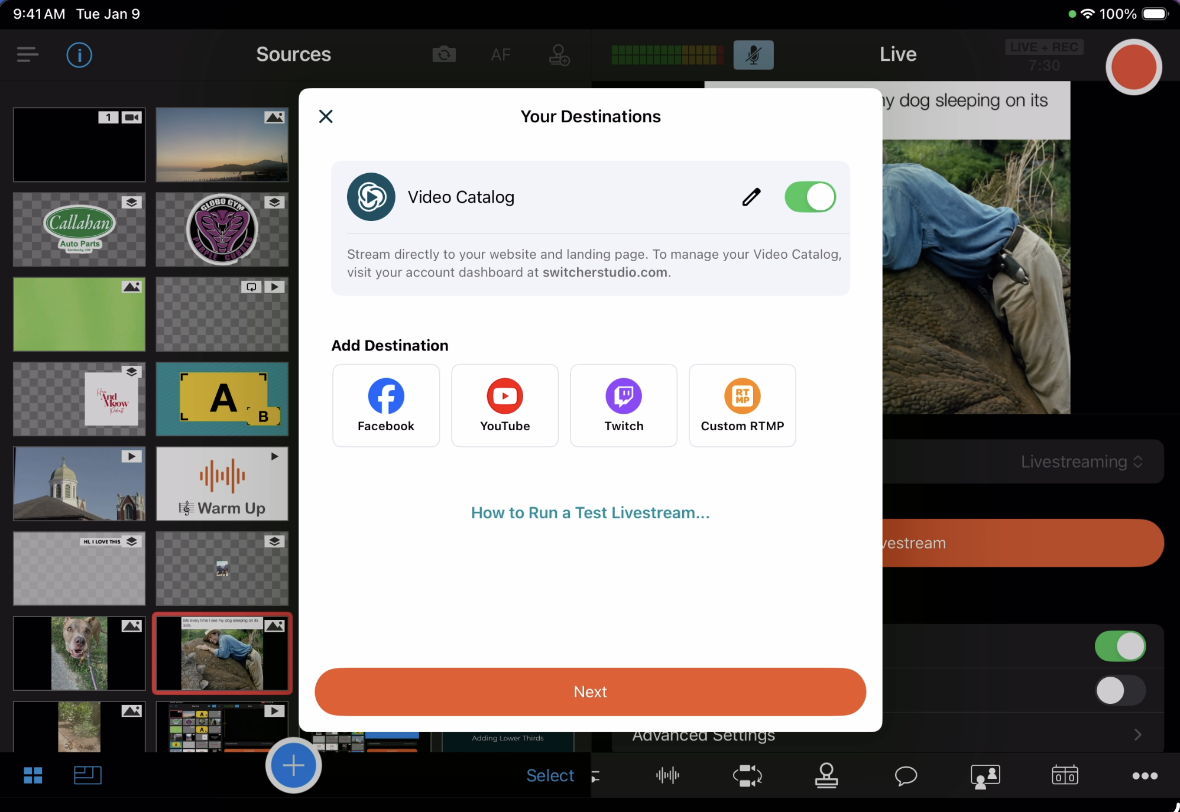The width and height of the screenshot is (1180, 812).
Task: Choose Custom RTMP destination
Action: click(742, 405)
